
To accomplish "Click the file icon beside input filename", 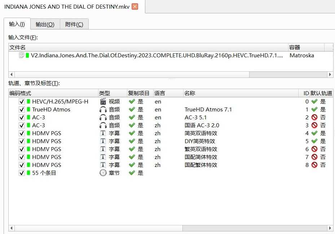I will click(22, 56).
